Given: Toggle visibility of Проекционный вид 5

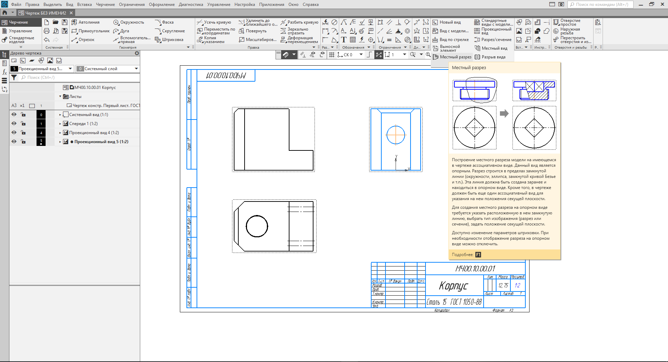Looking at the screenshot, I should pos(14,141).
